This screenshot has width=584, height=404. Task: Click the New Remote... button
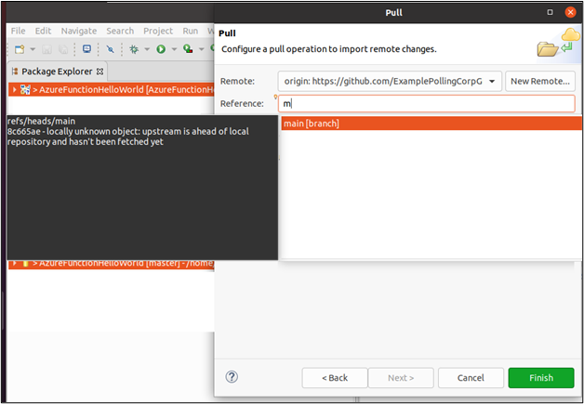(x=540, y=81)
